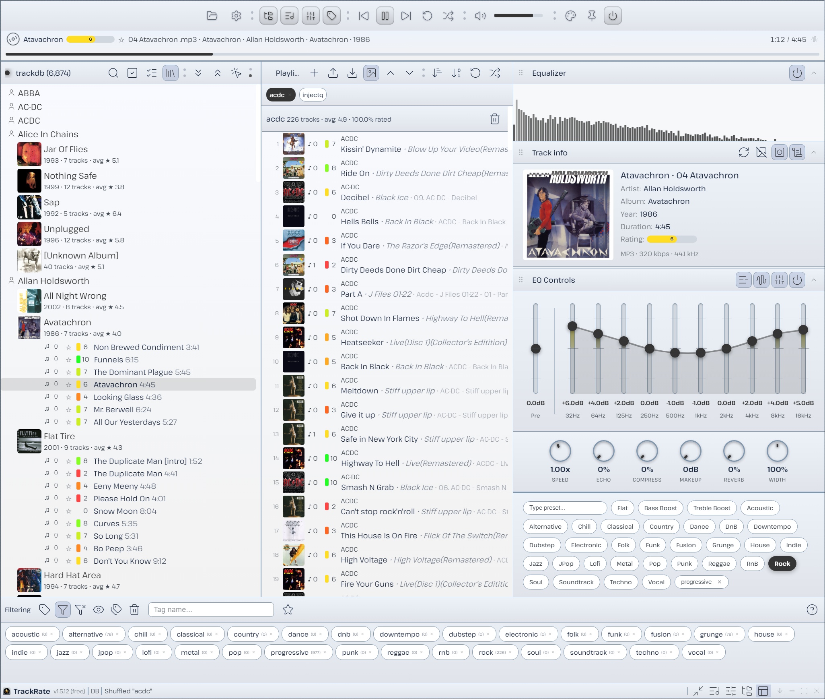Adjust the 32Hz EQ band slider
The width and height of the screenshot is (825, 699).
[x=572, y=349]
